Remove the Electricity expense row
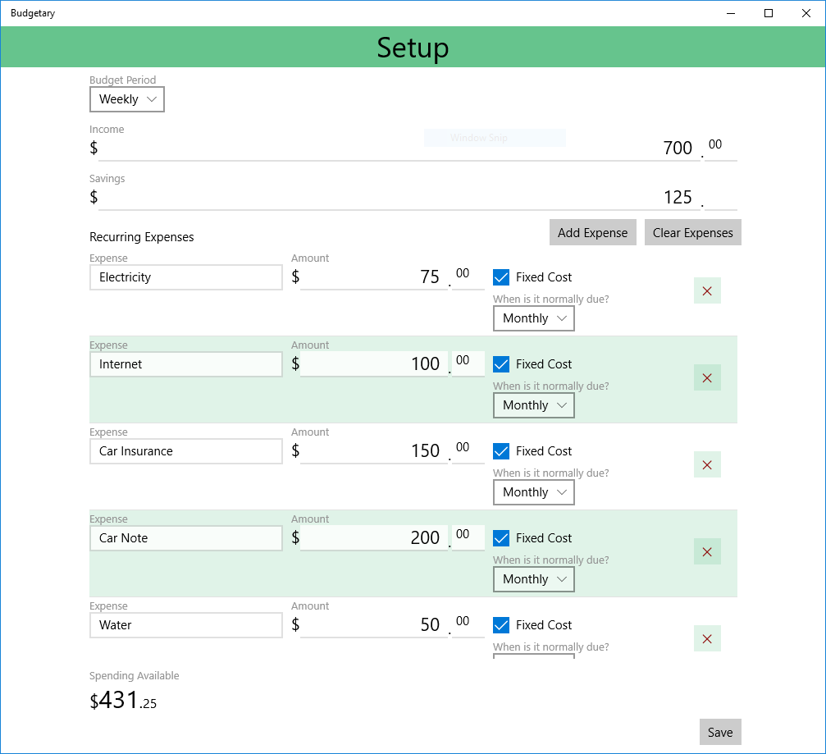Viewport: 826px width, 754px height. point(707,290)
